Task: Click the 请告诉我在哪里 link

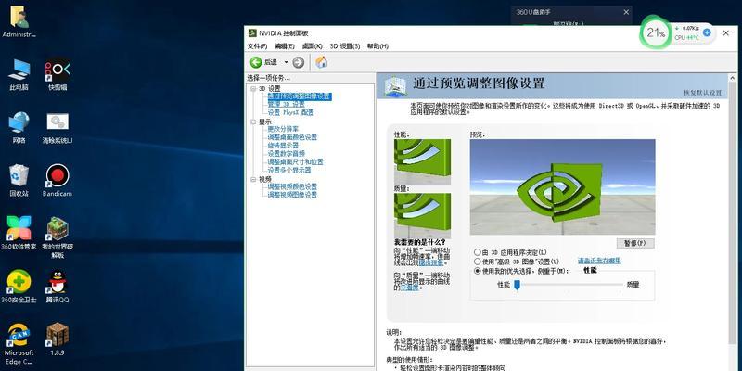Action: click(x=599, y=261)
